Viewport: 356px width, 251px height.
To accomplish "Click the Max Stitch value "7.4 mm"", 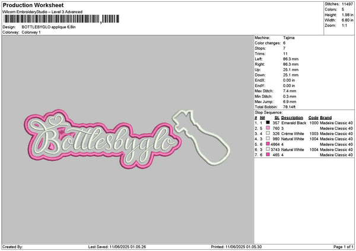I will pos(290,91).
